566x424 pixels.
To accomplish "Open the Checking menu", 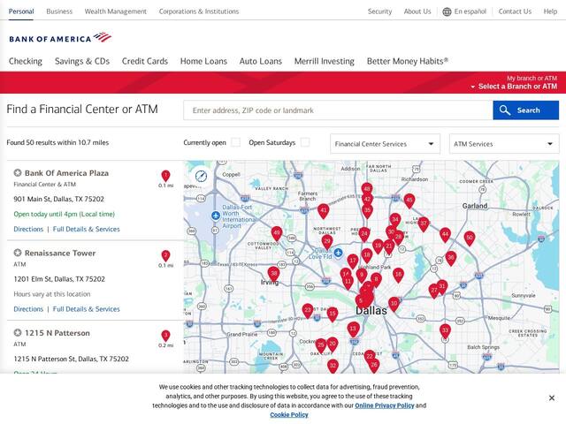I will 26,61.
